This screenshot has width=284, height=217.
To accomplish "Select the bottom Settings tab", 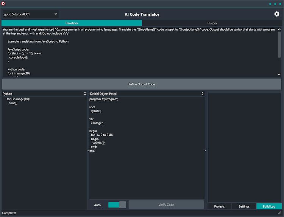I will (244, 206).
